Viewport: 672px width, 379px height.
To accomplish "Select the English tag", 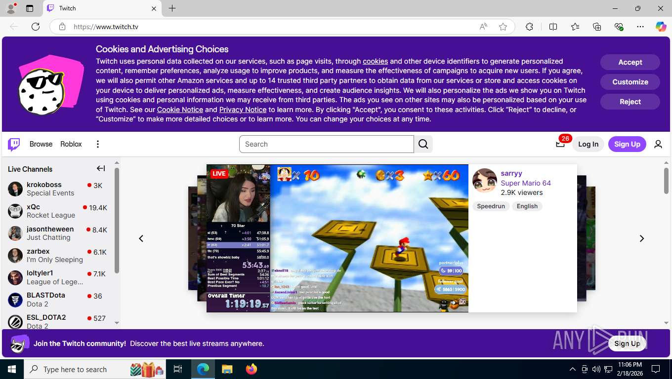I will point(527,206).
